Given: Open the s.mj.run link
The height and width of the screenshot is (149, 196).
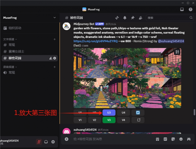Looking at the screenshot, I should pyautogui.click(x=95, y=41).
